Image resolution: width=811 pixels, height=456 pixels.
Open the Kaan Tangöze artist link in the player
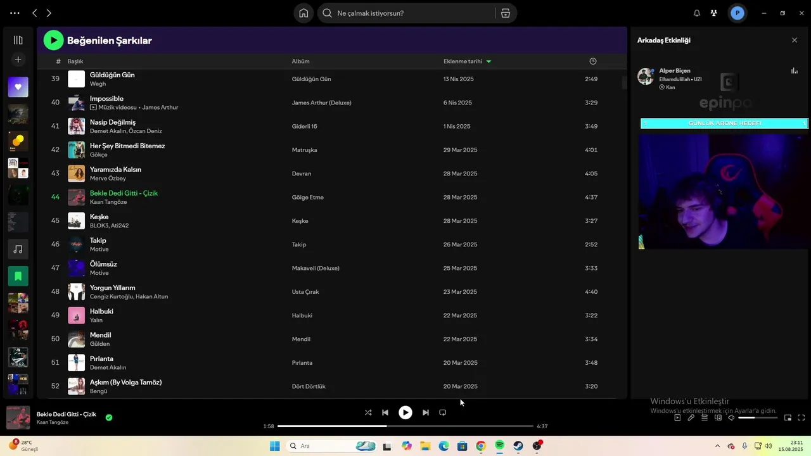[x=53, y=422]
